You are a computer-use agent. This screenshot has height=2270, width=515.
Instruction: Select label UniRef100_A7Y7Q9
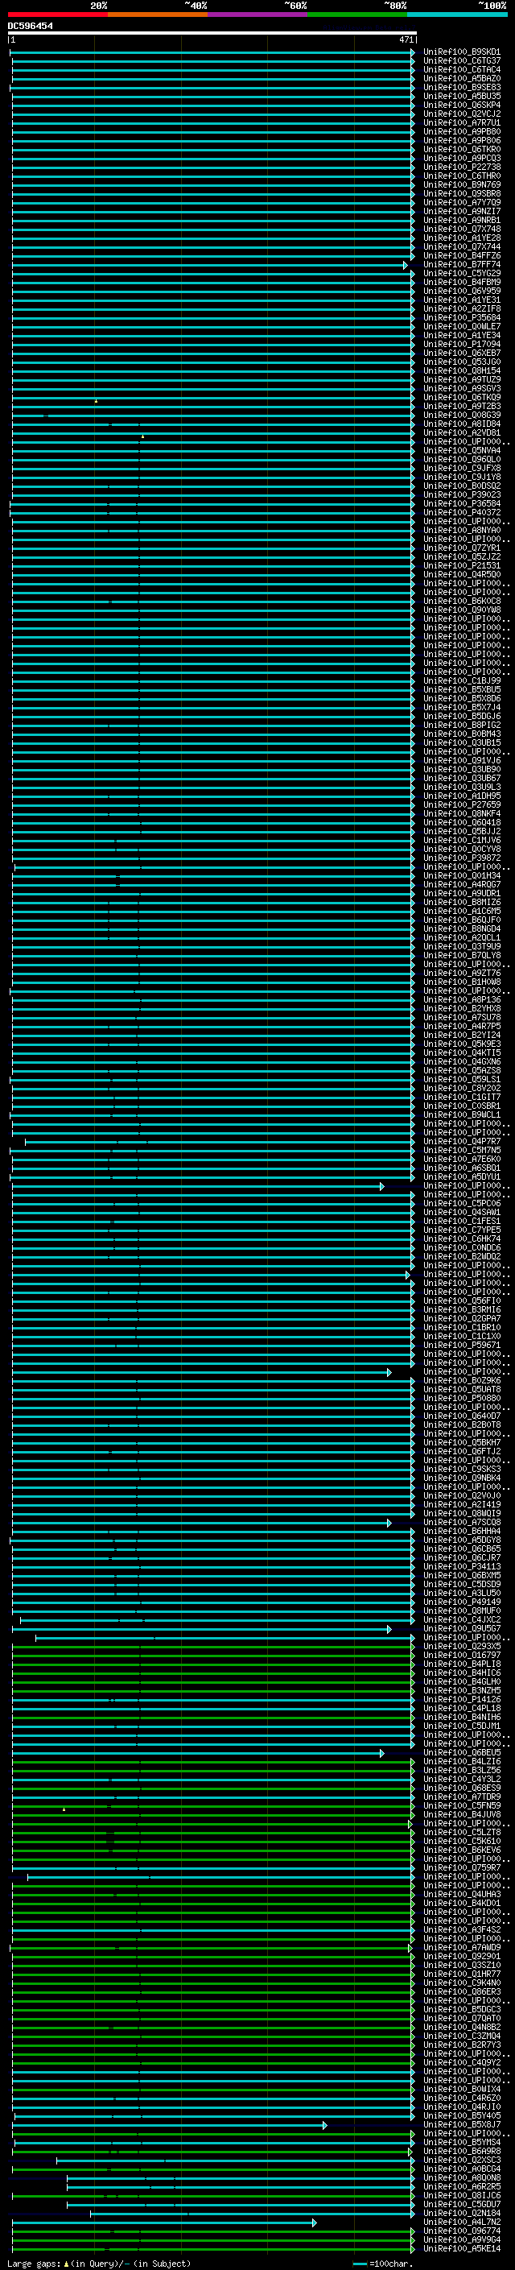pyautogui.click(x=461, y=203)
